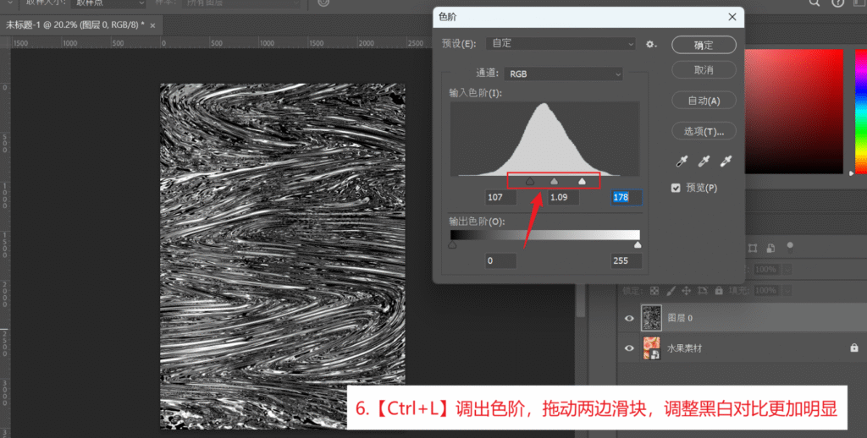Select the white point eyedropper in Levels
867x438 pixels.
[726, 161]
